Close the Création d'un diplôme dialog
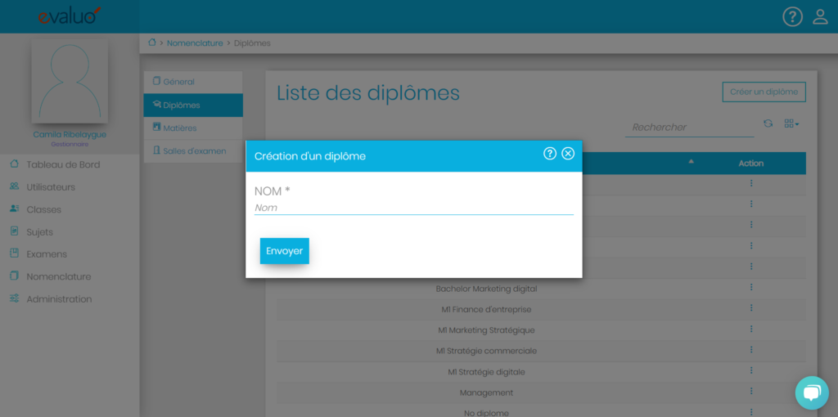This screenshot has height=417, width=838. coord(568,154)
